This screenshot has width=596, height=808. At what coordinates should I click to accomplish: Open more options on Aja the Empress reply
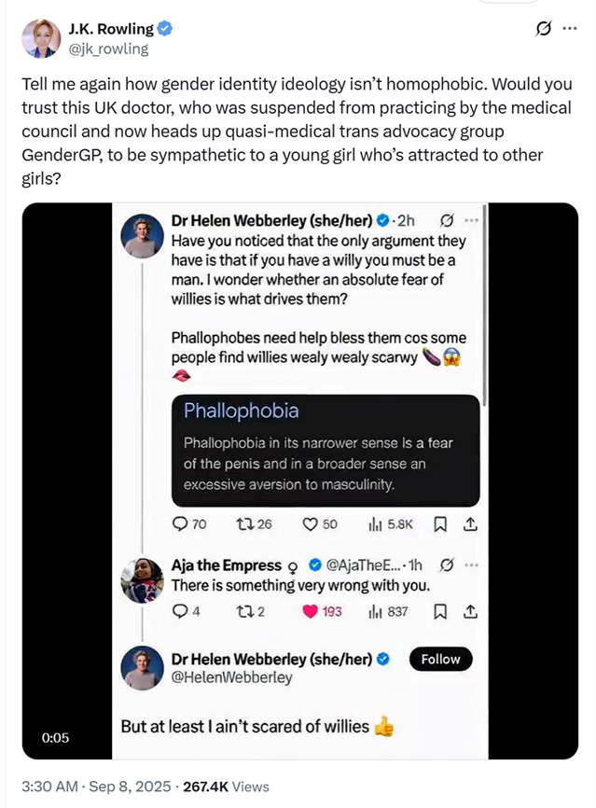471,565
